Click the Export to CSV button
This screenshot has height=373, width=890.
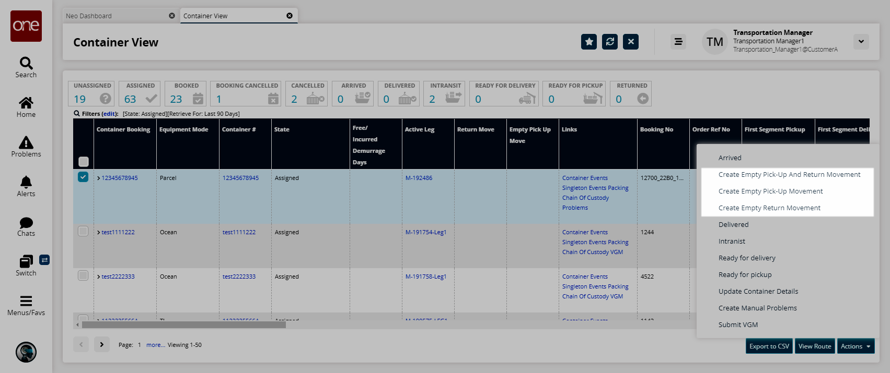click(x=769, y=346)
